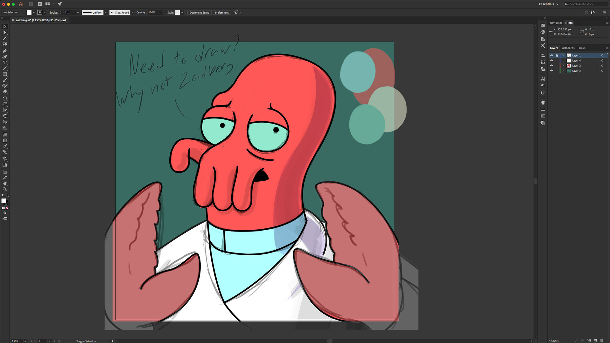Select the Scale tool
The image size is (610, 343).
click(x=5, y=104)
